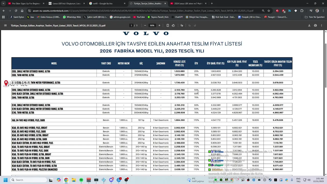327x184 pixels.
Task: Open the WhatsApp Web bookmark
Action: 72,17
